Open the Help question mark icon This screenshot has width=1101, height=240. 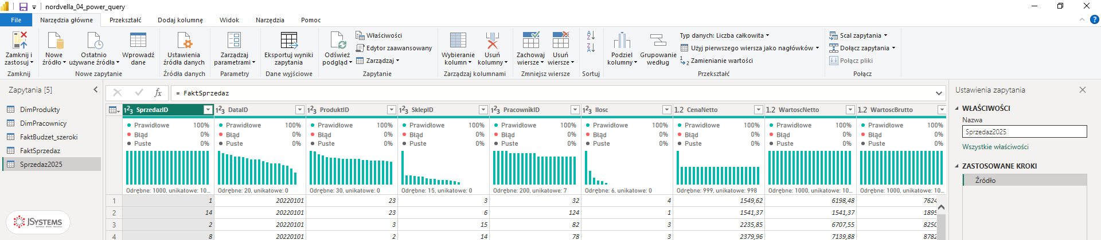[1094, 19]
